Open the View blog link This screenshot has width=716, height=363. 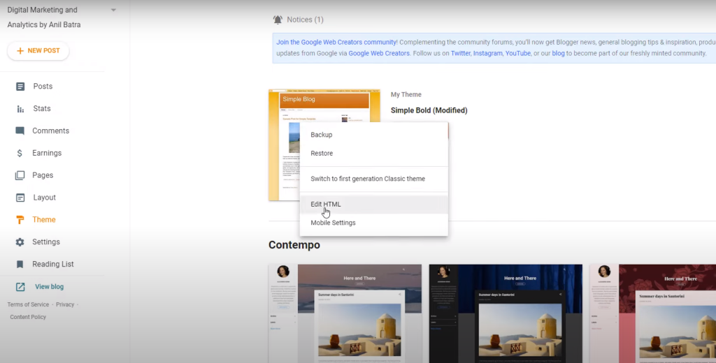49,287
